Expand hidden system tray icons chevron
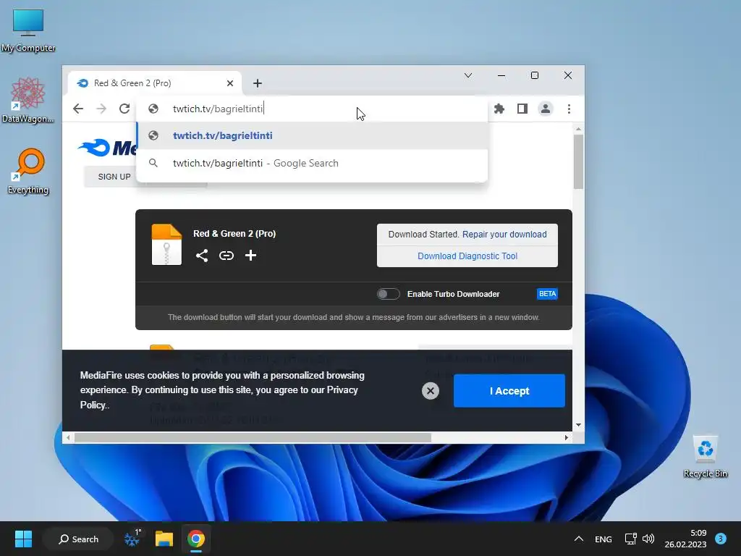 click(x=578, y=539)
